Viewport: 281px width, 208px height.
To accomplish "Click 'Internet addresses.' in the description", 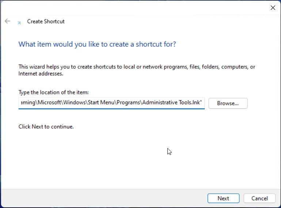I will click(41, 73).
